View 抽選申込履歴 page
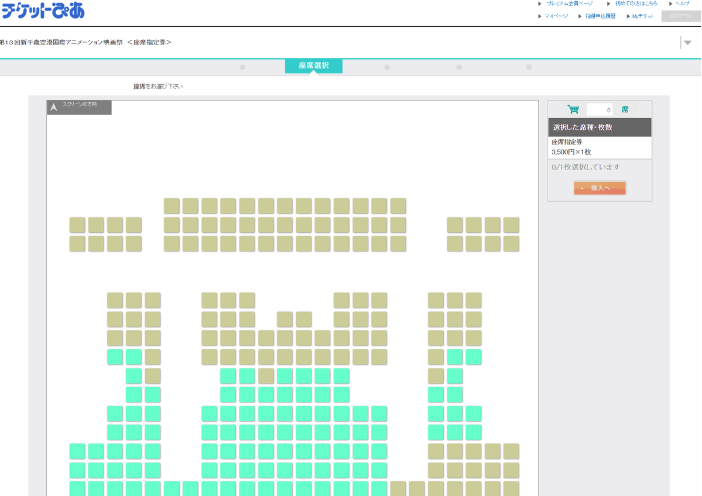The width and height of the screenshot is (702, 496). point(600,16)
